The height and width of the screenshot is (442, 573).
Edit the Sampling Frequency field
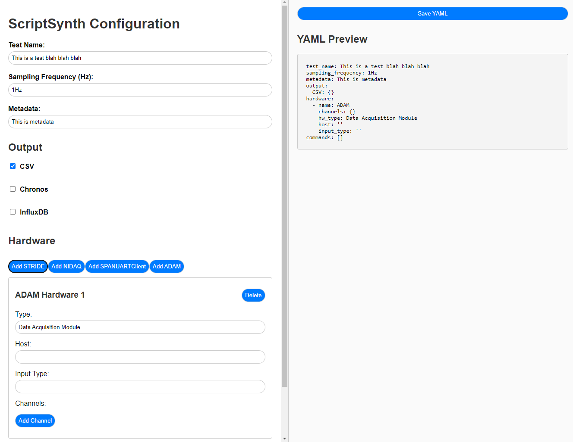click(140, 90)
